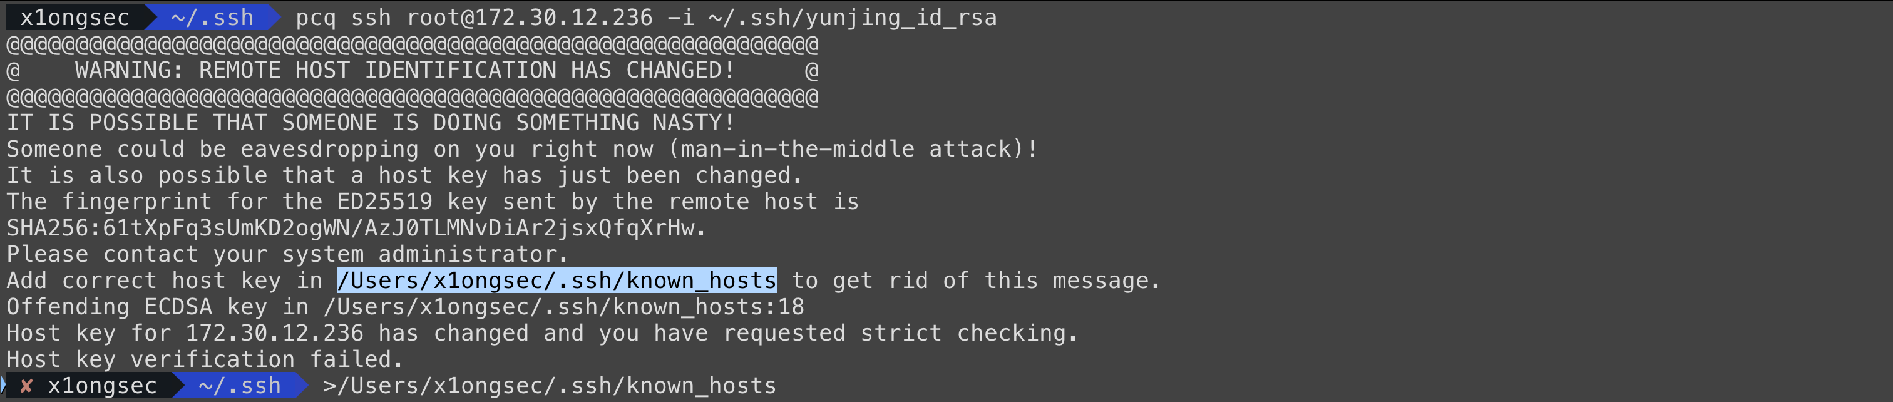Click the IP in 'Host key for 172.30.12.236'
The height and width of the screenshot is (402, 1893).
click(x=274, y=333)
